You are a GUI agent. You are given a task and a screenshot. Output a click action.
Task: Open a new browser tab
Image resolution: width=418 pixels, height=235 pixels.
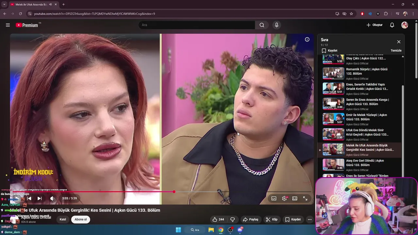point(63,5)
